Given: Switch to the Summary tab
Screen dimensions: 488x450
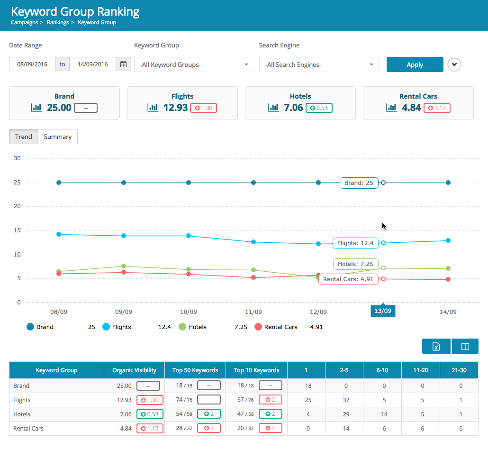Looking at the screenshot, I should [58, 137].
